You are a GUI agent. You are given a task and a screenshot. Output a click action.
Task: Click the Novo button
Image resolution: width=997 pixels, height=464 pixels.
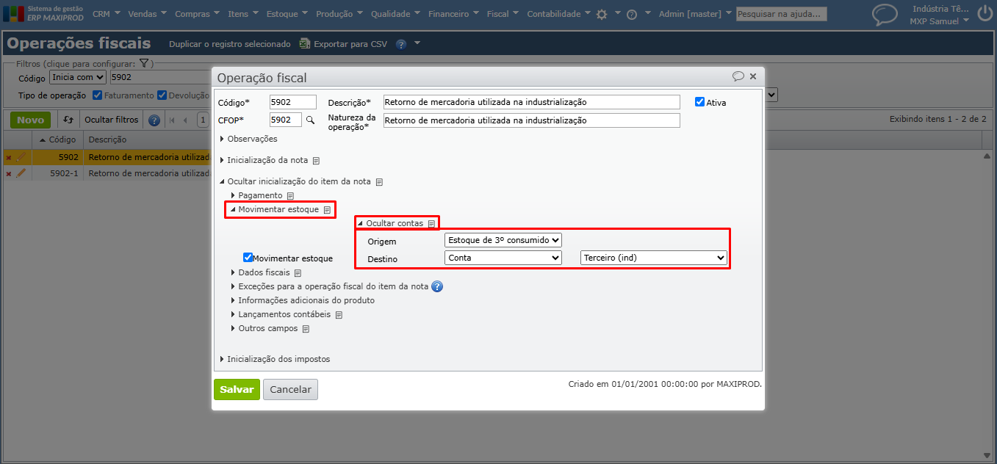point(30,120)
